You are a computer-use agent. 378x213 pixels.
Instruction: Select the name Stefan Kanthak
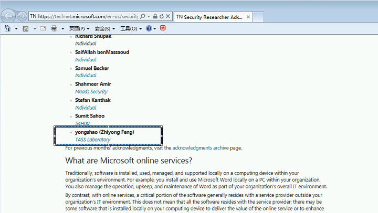[x=93, y=100]
